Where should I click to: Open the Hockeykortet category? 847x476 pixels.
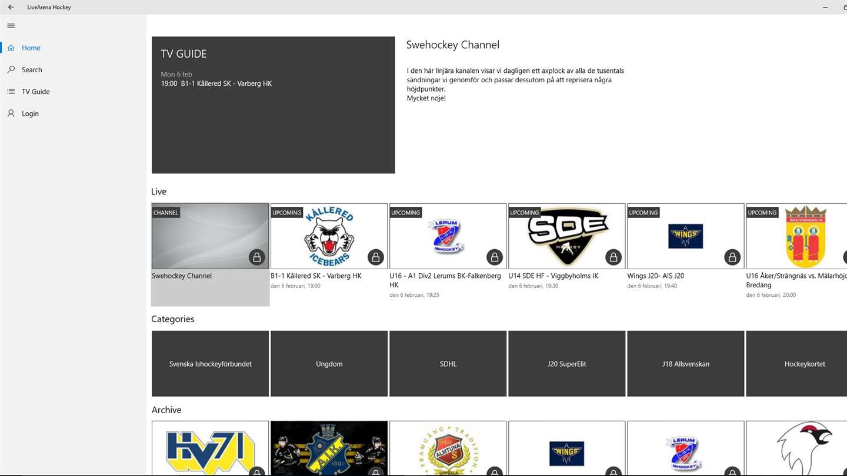[796, 364]
